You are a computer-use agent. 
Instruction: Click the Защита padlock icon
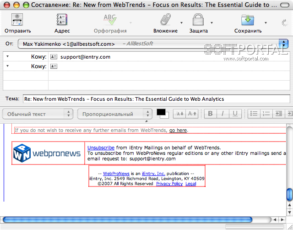[x=198, y=19]
